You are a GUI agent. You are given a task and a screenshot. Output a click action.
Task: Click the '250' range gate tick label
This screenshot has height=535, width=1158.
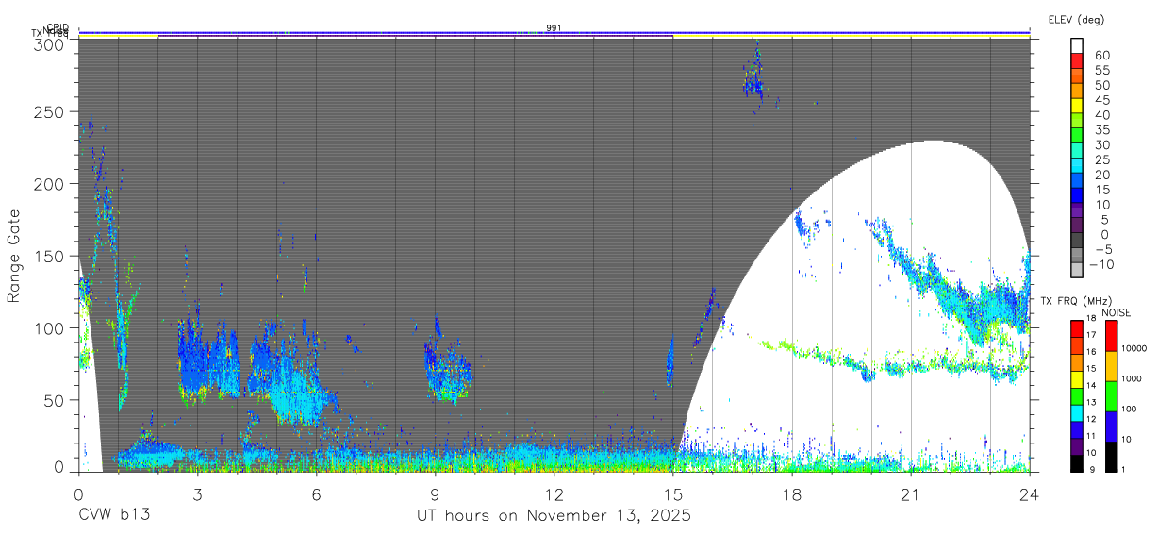click(50, 112)
